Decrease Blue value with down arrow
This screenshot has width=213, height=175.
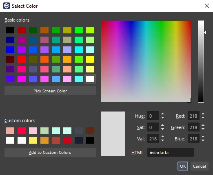click(203, 140)
